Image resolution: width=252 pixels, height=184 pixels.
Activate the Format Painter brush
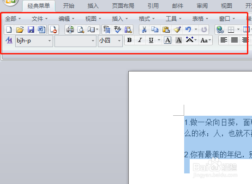pos(177,30)
